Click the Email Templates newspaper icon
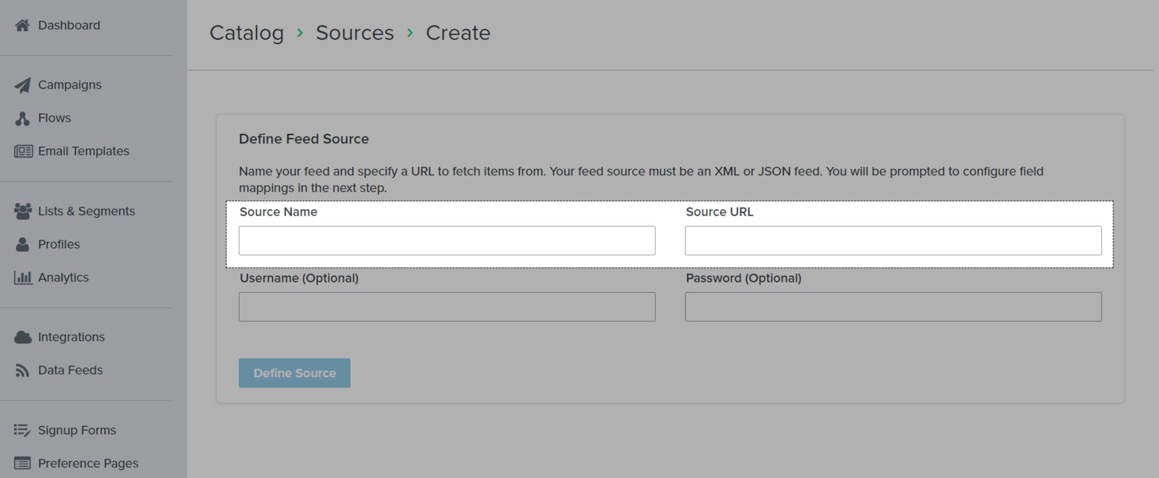This screenshot has width=1159, height=478. [x=23, y=151]
